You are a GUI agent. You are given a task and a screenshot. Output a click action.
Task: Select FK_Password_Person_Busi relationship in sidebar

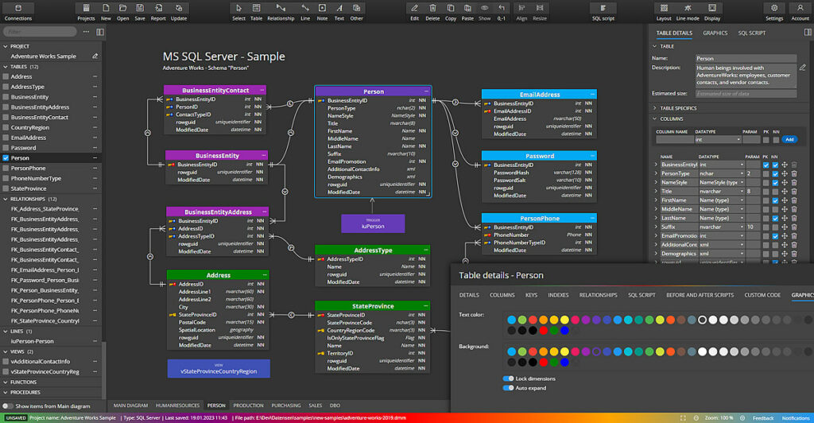coord(45,280)
